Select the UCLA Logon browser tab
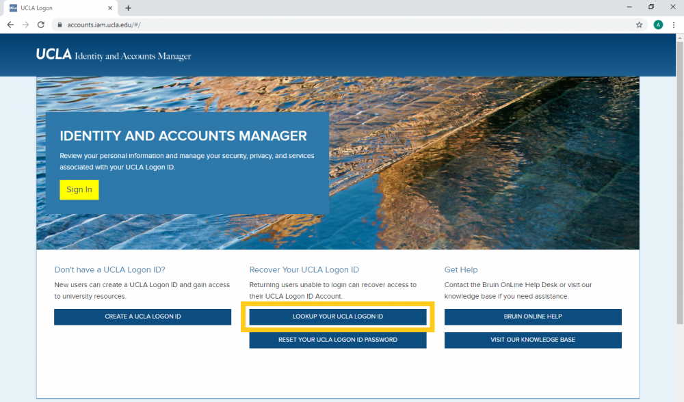Screen dimensions: 684x402 point(55,8)
